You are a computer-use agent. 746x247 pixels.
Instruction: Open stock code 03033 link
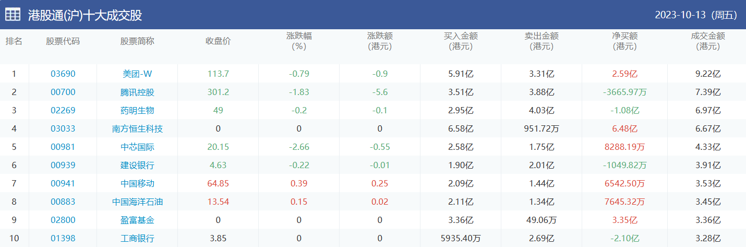(63, 129)
